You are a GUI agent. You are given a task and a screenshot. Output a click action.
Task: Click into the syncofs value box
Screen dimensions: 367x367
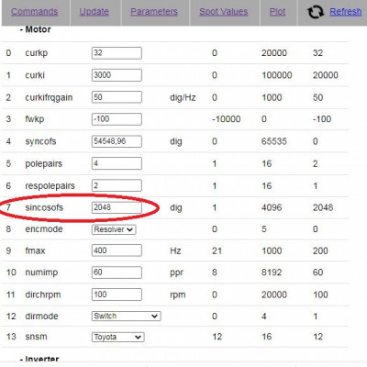pyautogui.click(x=117, y=141)
